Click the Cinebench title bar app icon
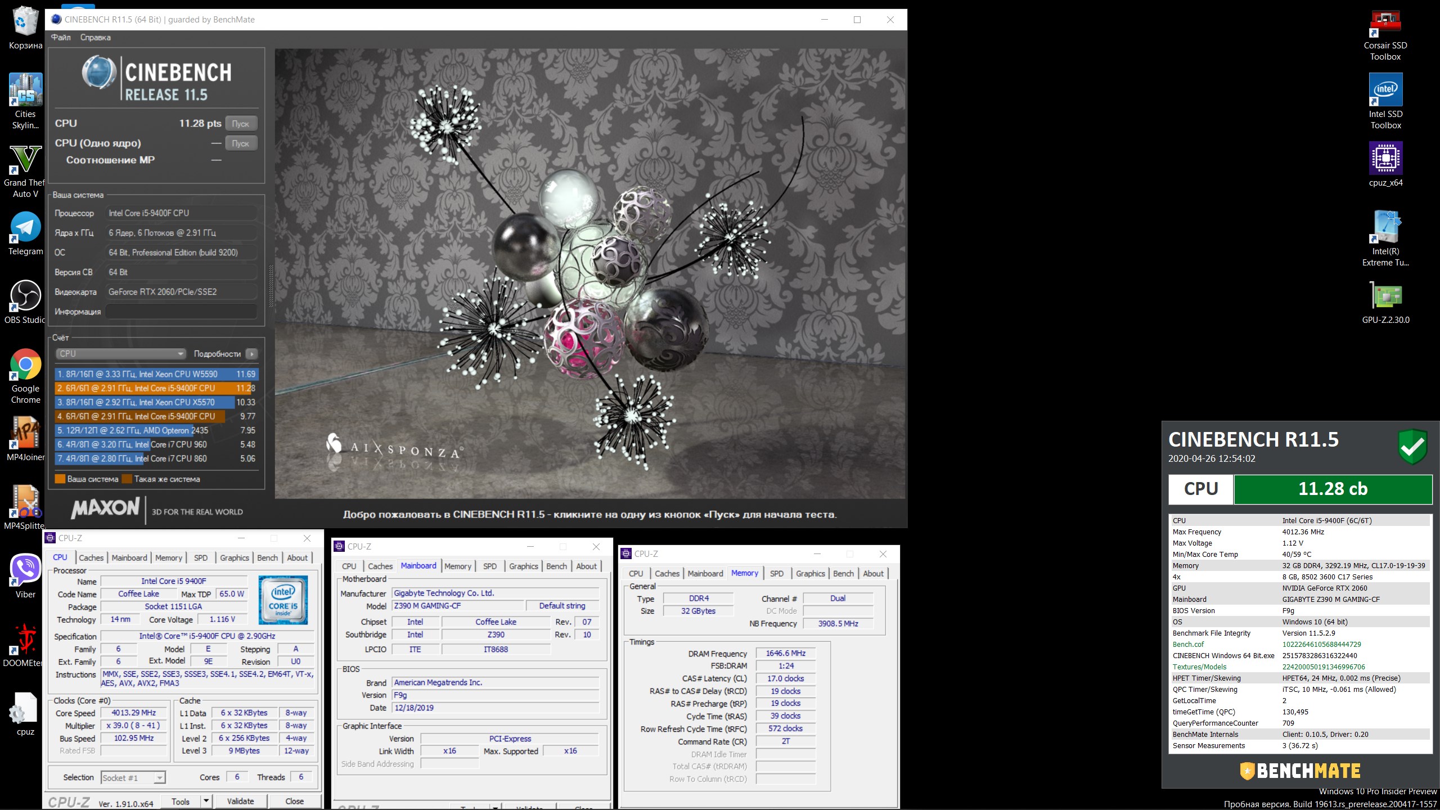The image size is (1440, 810). [56, 19]
